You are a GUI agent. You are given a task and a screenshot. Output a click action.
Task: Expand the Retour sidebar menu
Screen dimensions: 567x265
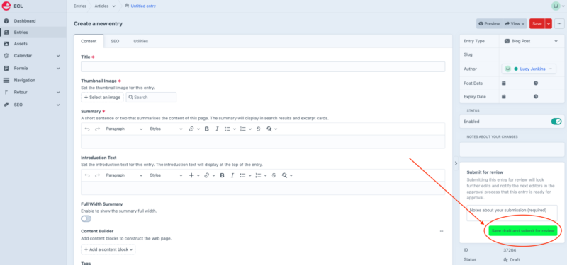(58, 93)
